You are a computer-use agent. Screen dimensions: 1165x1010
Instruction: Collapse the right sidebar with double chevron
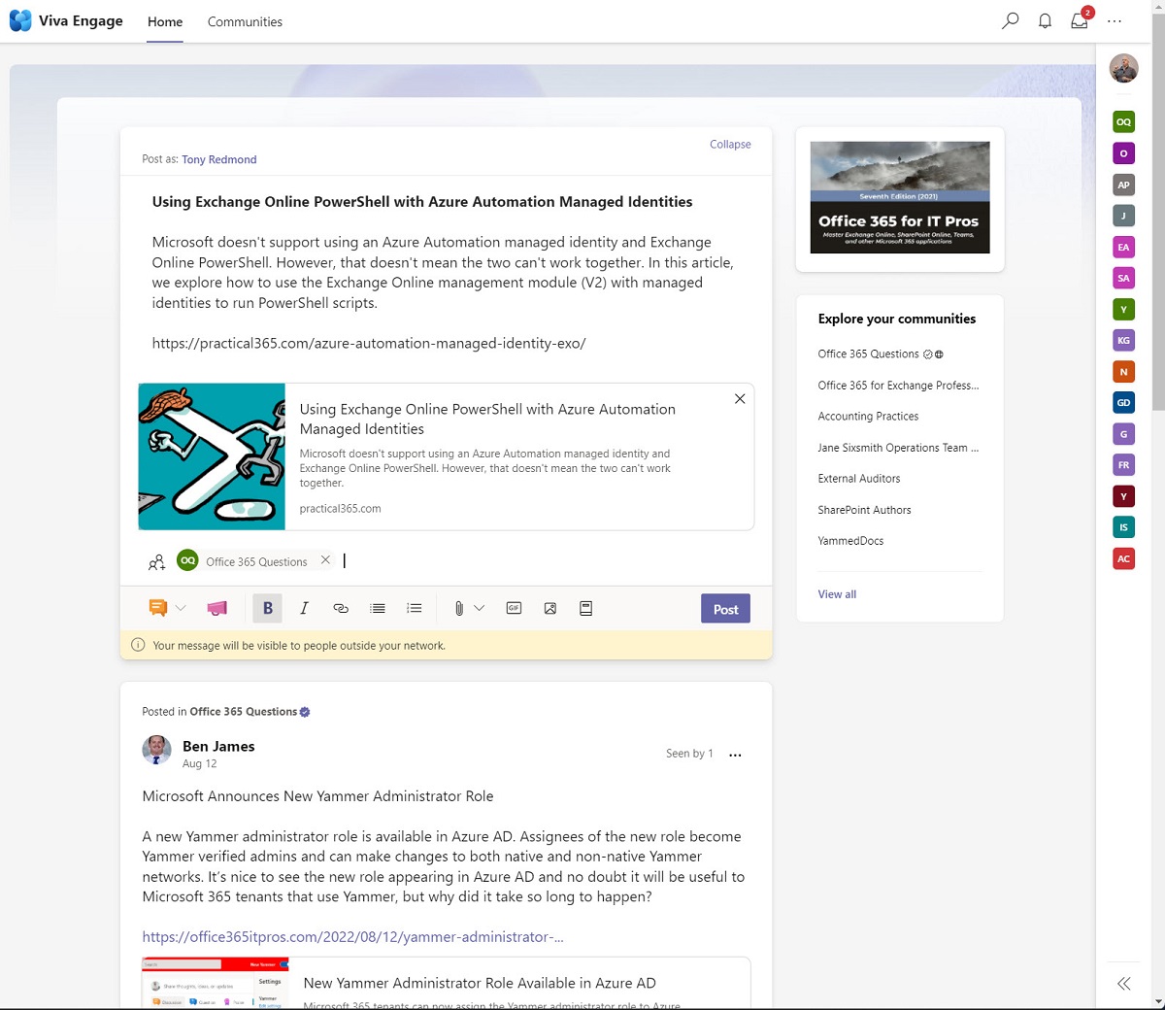(x=1123, y=984)
